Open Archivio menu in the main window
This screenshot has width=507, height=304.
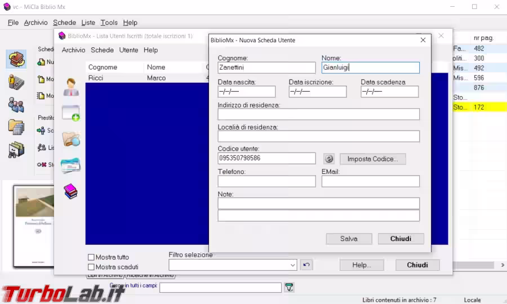coord(36,23)
